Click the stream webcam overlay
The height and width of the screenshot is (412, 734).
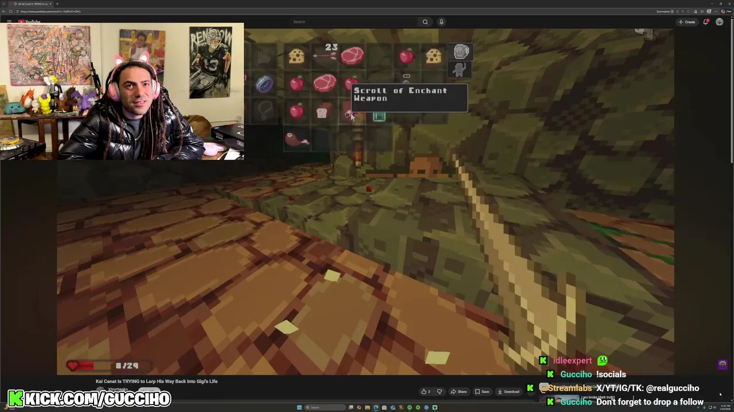pos(122,92)
